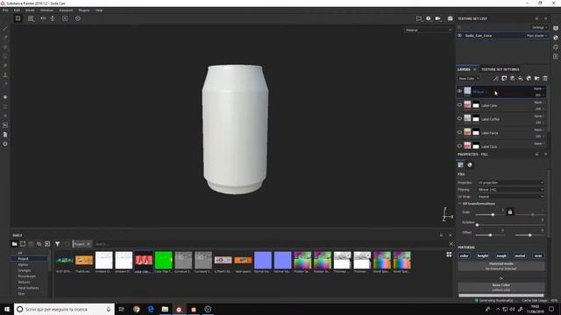Add a new paint layer icon
The width and height of the screenshot is (561, 315).
(512, 78)
